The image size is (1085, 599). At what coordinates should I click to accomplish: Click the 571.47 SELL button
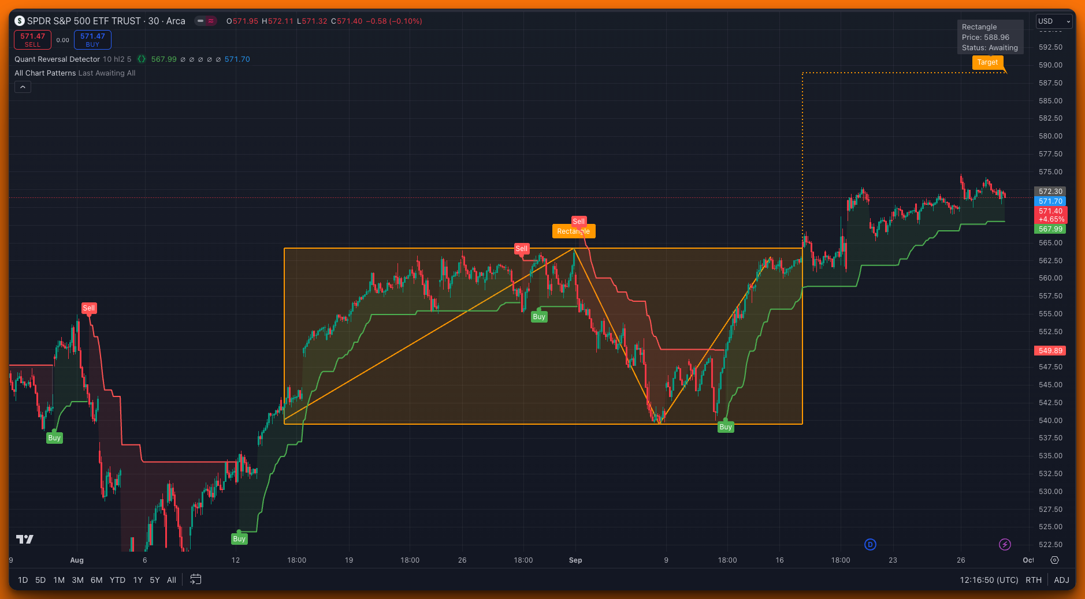tap(33, 40)
